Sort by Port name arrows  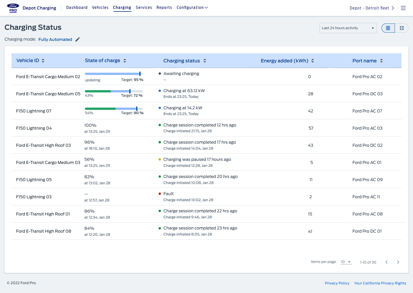[x=381, y=61]
